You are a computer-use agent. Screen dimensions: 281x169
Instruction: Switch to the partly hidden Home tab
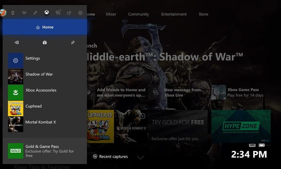tap(91, 14)
